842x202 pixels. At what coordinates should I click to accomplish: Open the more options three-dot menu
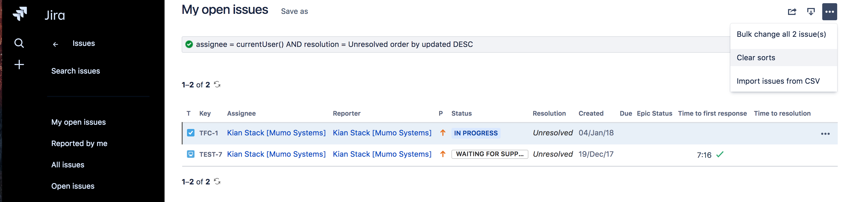point(830,11)
